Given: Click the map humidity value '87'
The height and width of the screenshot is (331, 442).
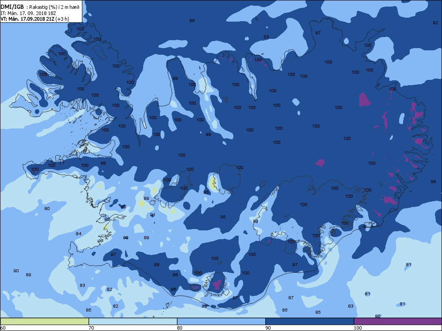Looking at the screenshot, I should [291, 297].
